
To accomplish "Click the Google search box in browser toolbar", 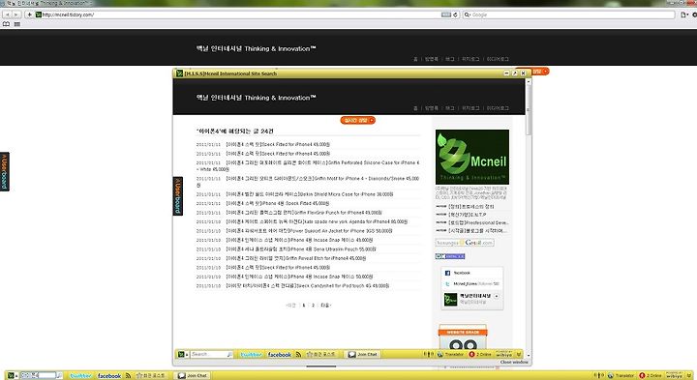I will pyautogui.click(x=569, y=15).
